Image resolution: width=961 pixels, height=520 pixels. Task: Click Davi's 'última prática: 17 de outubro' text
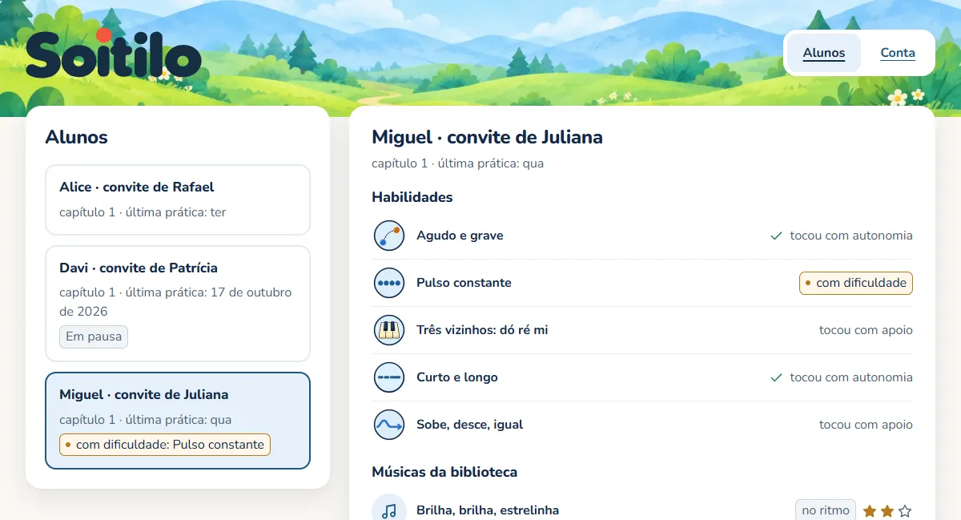click(x=175, y=301)
